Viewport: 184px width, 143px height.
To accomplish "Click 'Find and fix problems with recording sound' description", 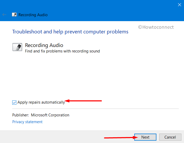I will click(x=62, y=51).
